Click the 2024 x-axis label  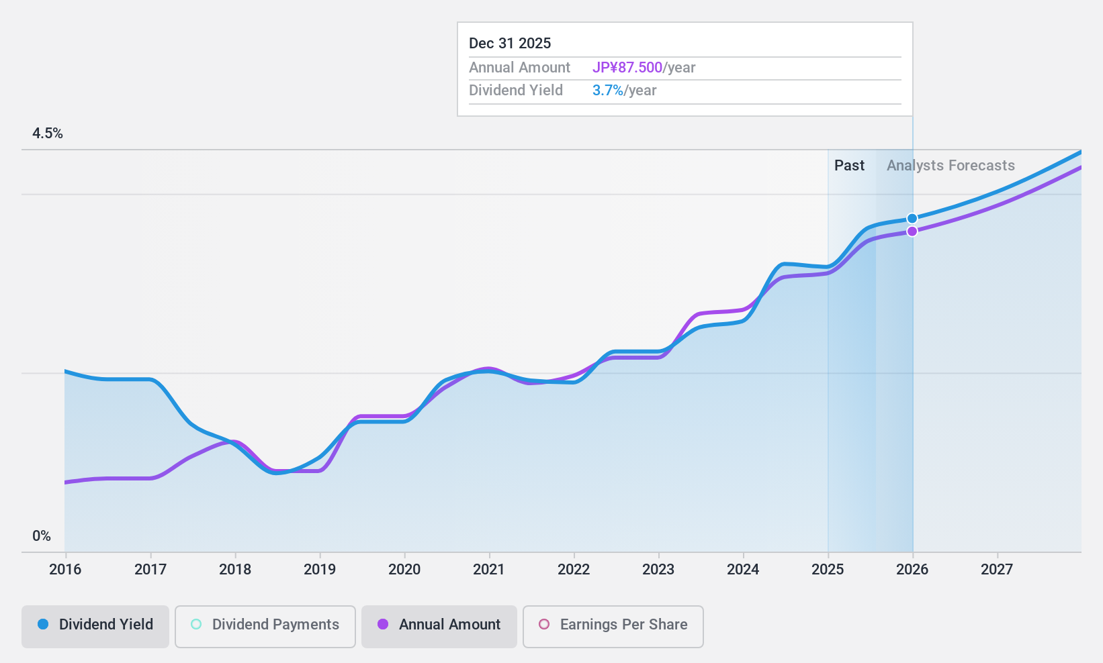tap(743, 569)
